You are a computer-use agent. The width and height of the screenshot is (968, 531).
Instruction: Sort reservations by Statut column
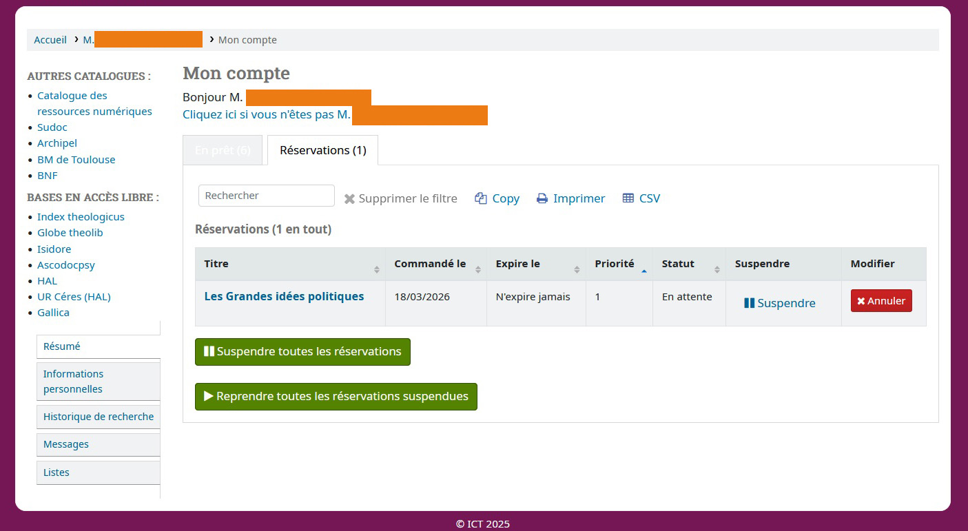[717, 269]
